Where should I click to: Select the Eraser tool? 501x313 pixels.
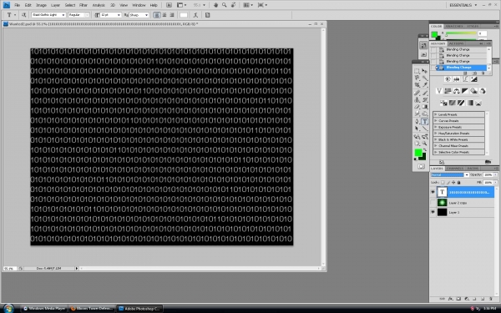pyautogui.click(x=417, y=107)
